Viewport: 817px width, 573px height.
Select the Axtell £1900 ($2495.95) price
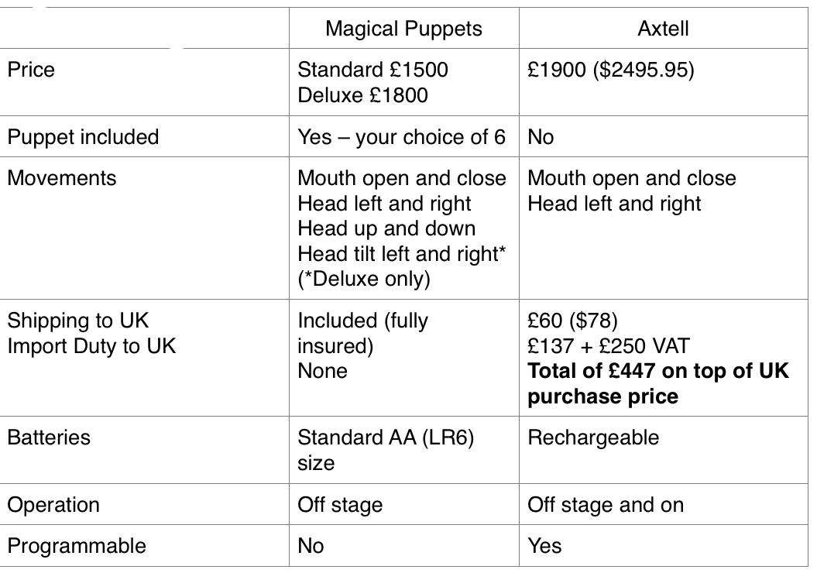click(611, 70)
